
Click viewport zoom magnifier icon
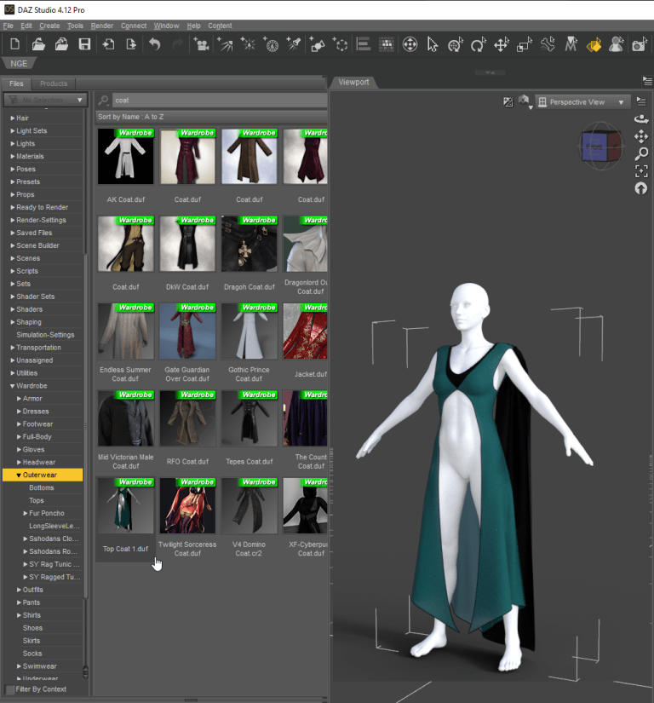[641, 153]
